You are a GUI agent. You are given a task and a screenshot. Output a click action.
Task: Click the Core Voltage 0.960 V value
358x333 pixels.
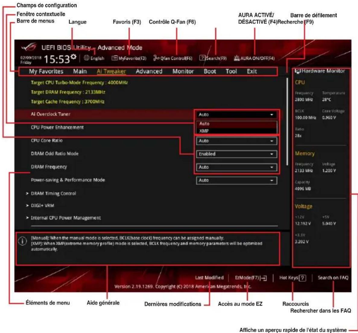(329, 118)
